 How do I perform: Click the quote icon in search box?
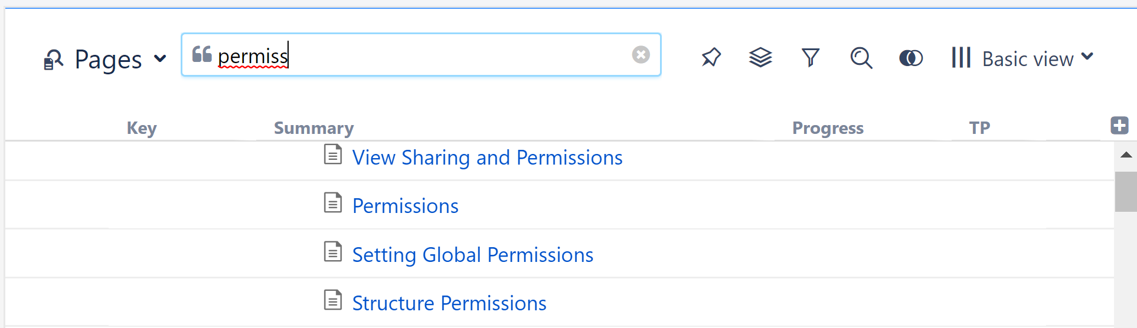tap(202, 54)
